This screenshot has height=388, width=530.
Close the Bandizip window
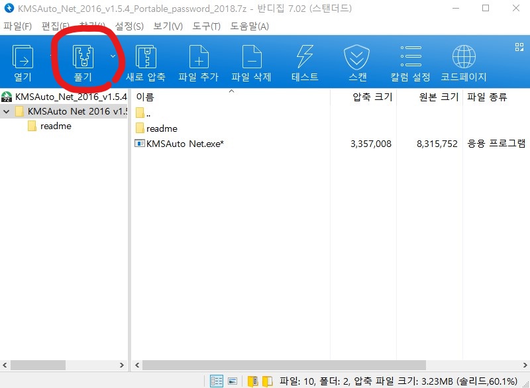click(x=516, y=8)
